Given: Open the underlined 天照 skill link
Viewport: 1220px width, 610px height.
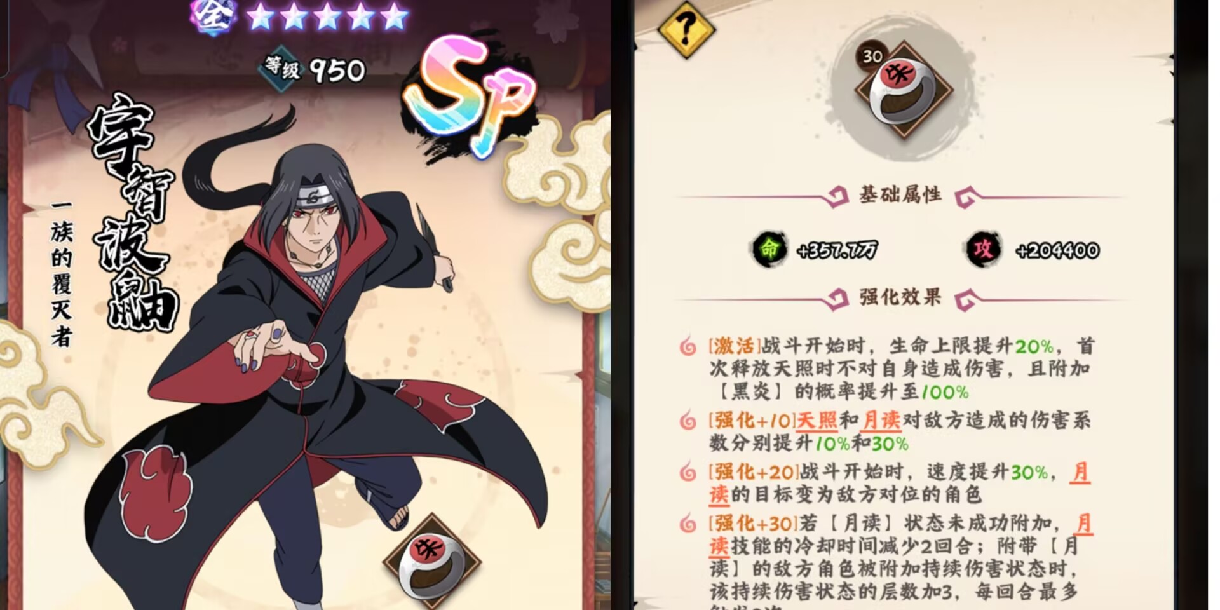Looking at the screenshot, I should tap(817, 421).
